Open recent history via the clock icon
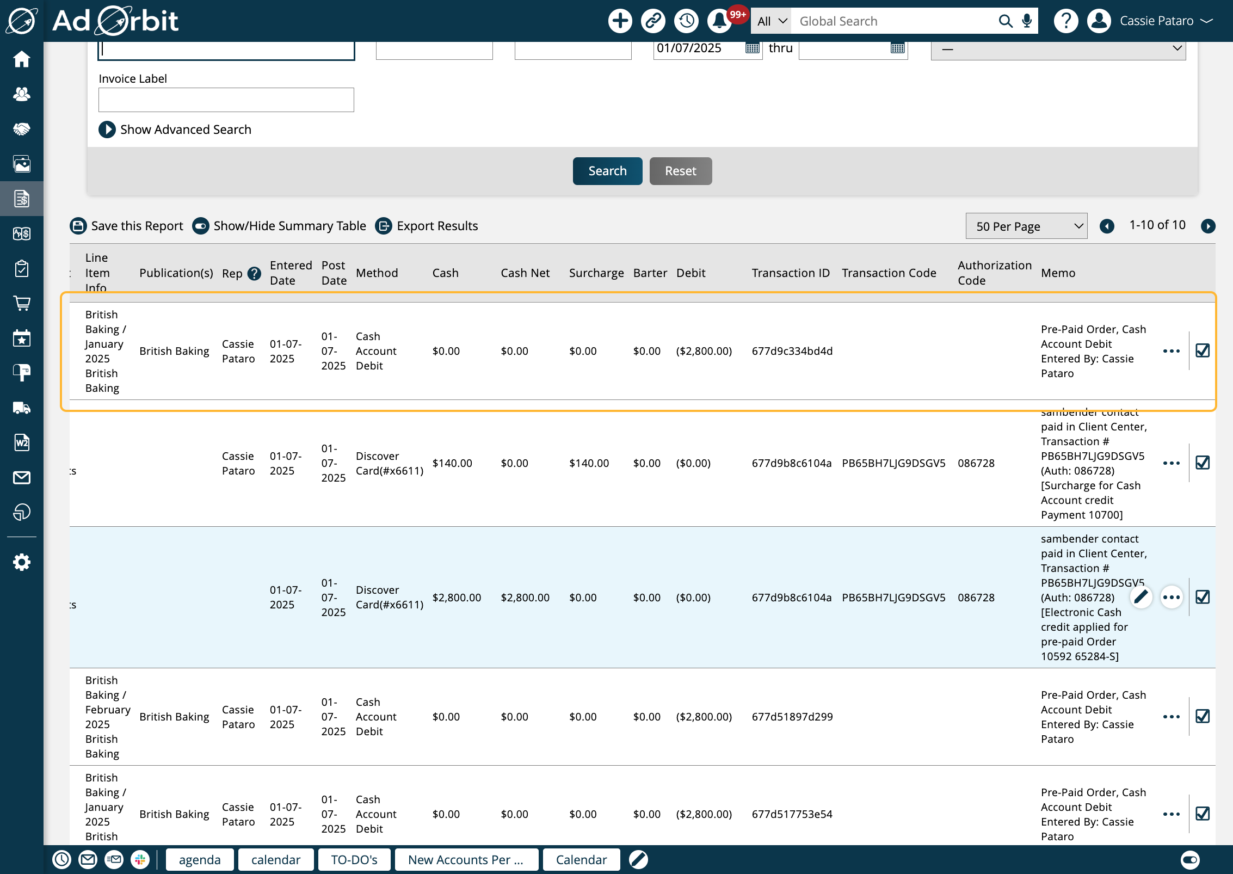The image size is (1233, 874). [686, 21]
